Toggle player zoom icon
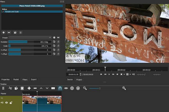This screenshot has height=112, width=169. (121, 74)
